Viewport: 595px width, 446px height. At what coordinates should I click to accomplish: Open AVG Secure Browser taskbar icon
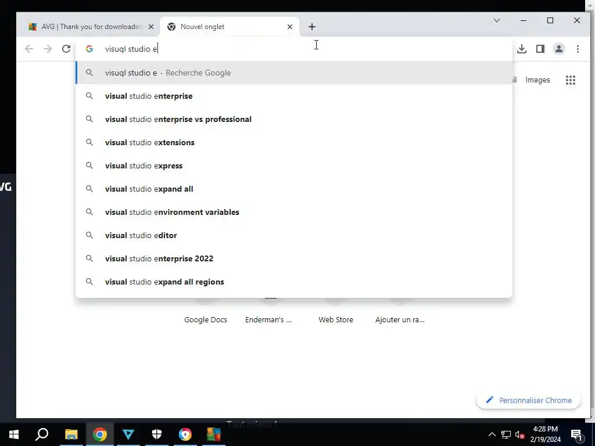185,434
